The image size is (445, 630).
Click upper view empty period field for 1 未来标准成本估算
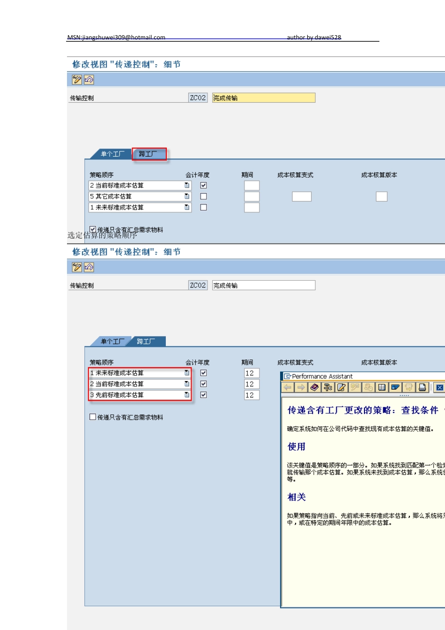point(252,207)
